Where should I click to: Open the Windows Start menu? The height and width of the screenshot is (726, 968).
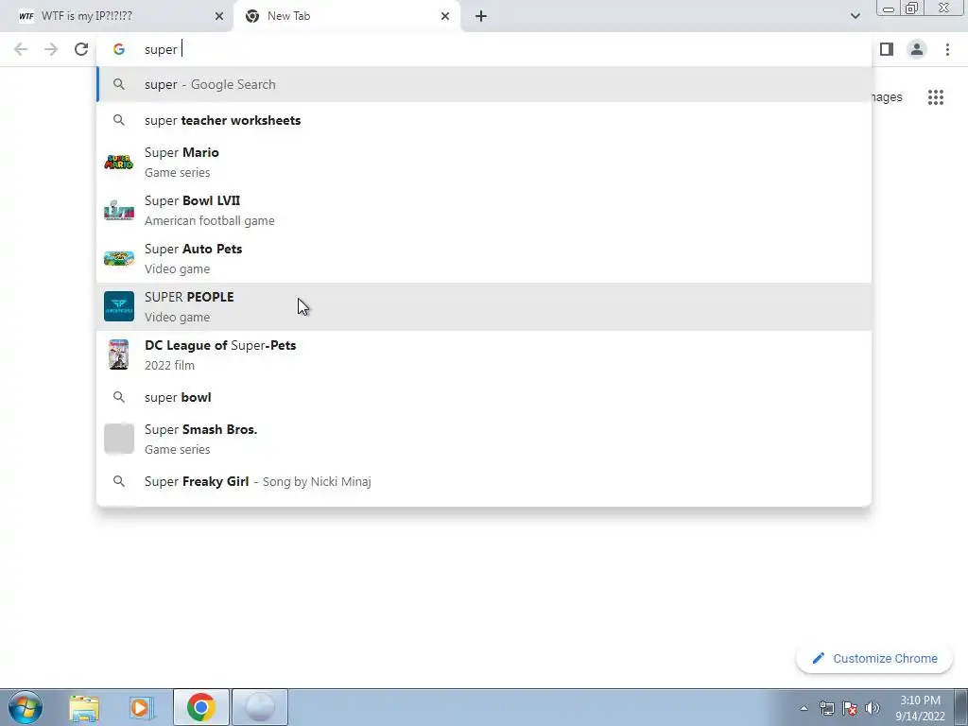[x=26, y=707]
